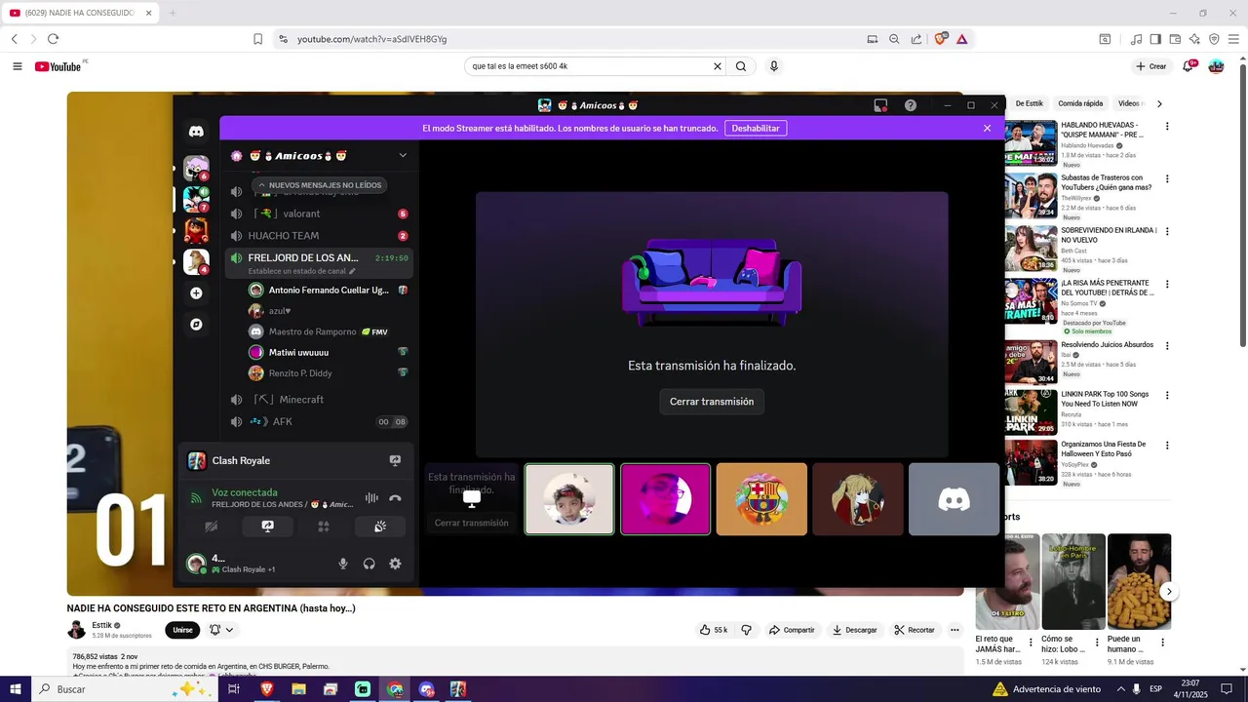The width and height of the screenshot is (1248, 702).
Task: Open Discord direct messages home icon
Action: (x=196, y=132)
